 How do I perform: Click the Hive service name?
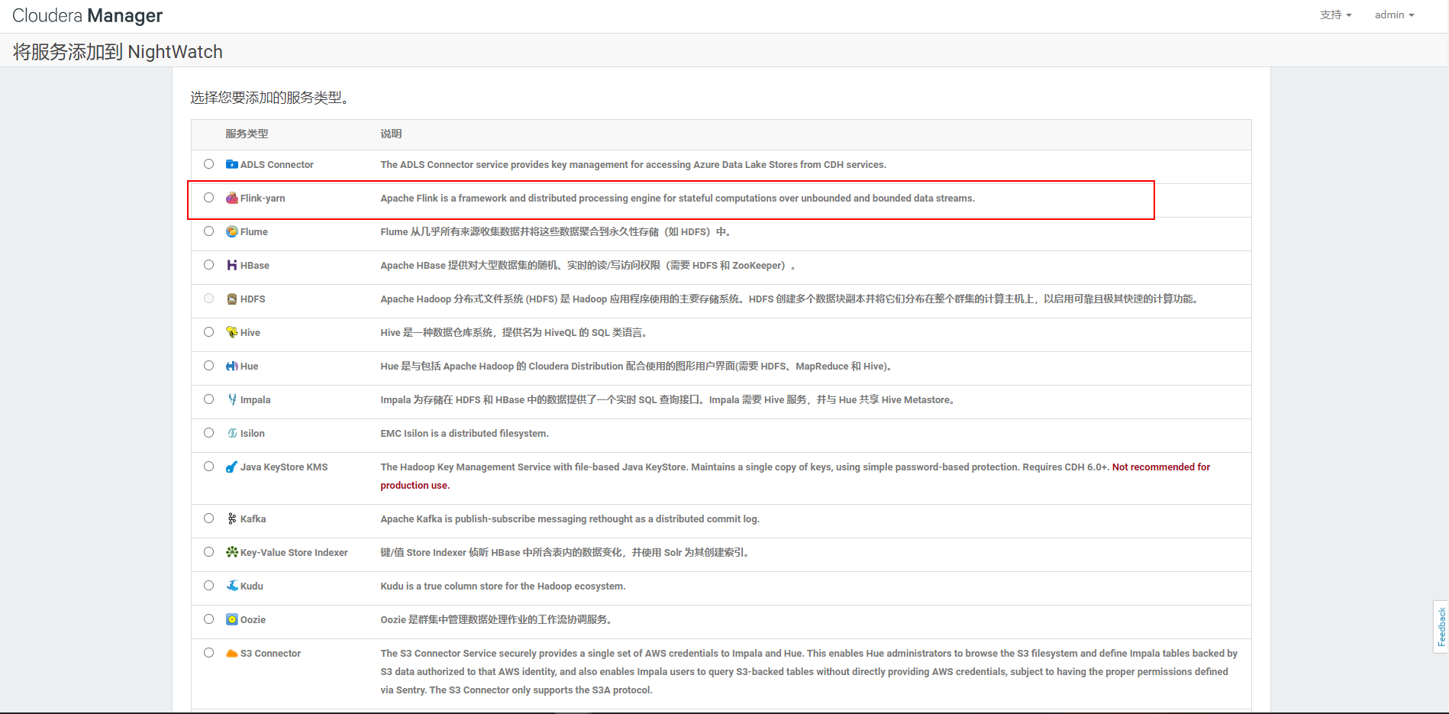[250, 333]
